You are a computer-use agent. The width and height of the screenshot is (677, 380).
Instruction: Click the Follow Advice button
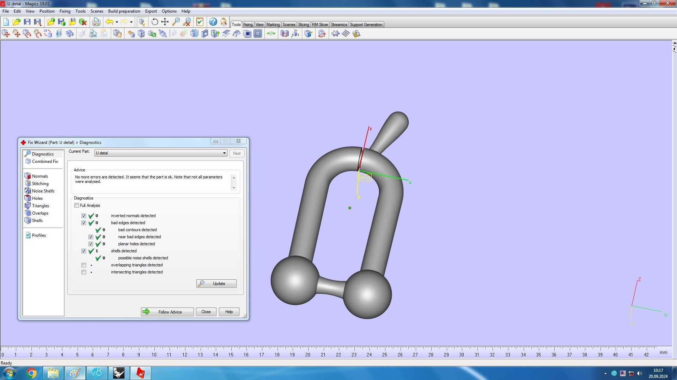[167, 312]
